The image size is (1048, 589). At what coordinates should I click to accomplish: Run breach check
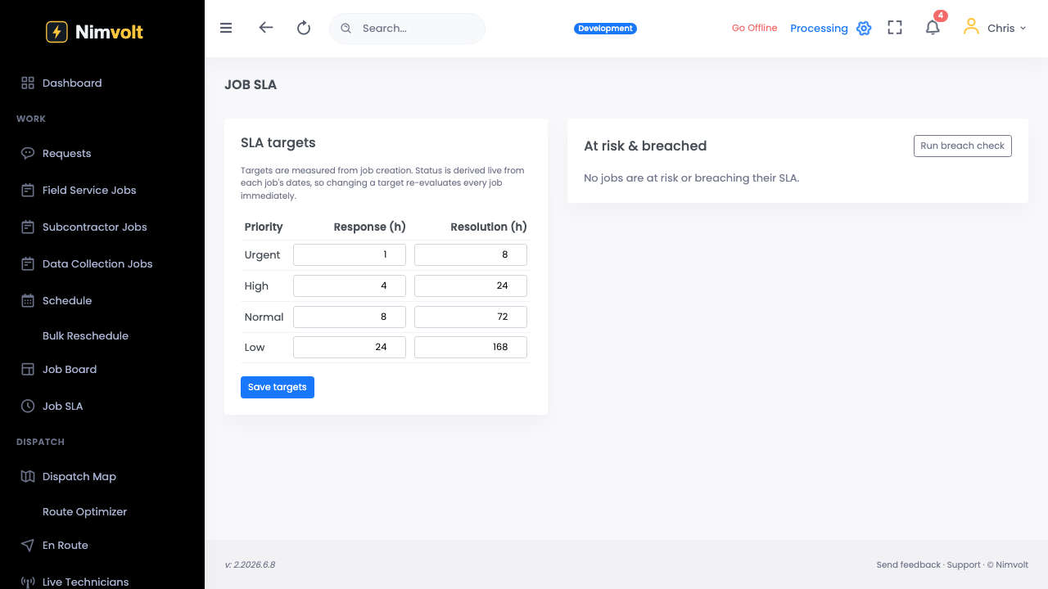pos(963,146)
